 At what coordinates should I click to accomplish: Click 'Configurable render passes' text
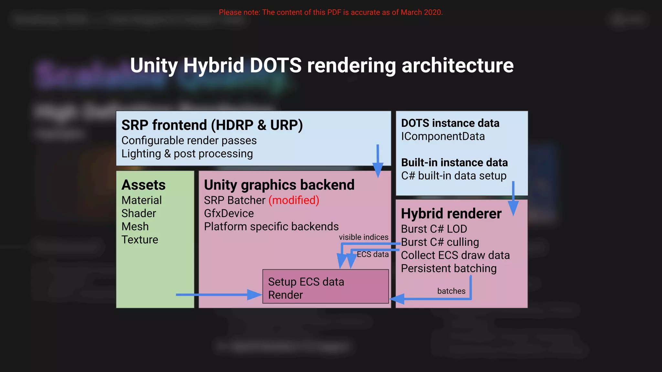[189, 141]
